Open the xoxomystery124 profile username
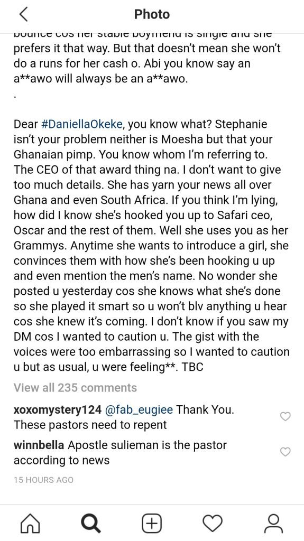 pyautogui.click(x=57, y=410)
